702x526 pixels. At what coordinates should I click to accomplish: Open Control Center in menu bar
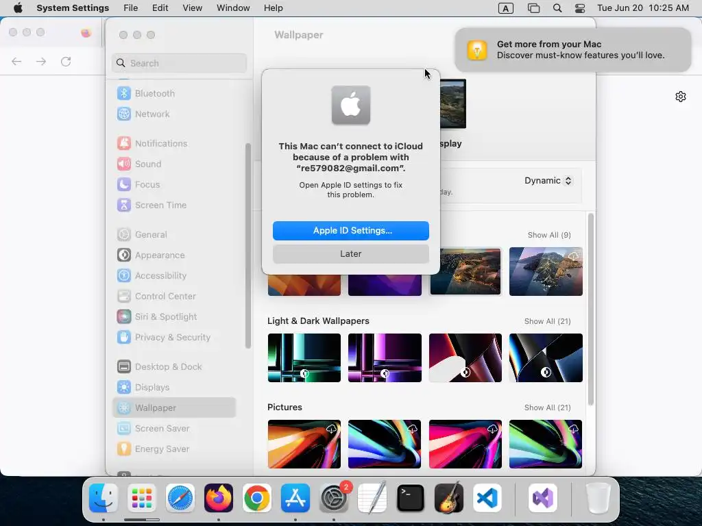coord(580,8)
